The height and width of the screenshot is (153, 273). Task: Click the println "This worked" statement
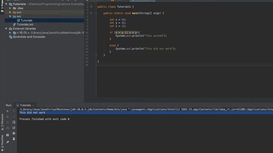point(141,36)
